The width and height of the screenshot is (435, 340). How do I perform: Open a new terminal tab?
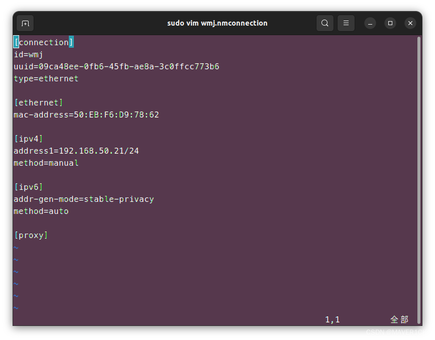coord(25,23)
